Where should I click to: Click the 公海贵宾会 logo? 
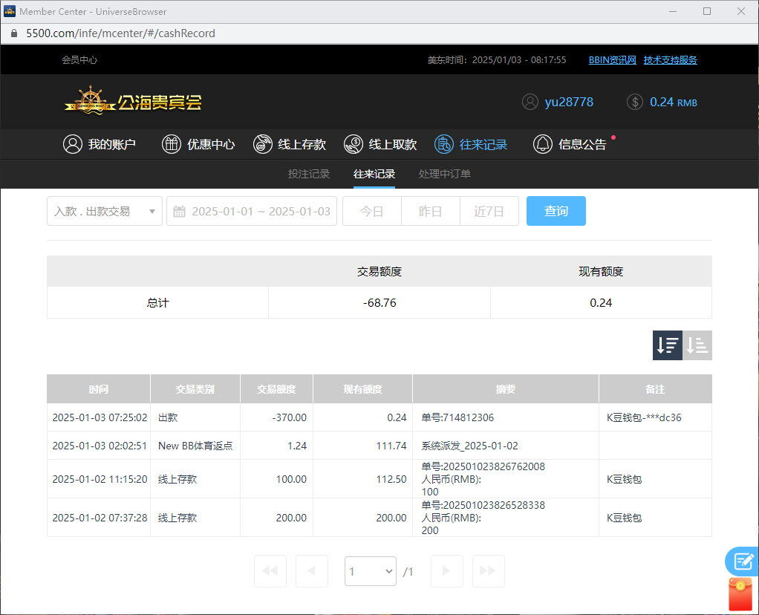[x=134, y=102]
